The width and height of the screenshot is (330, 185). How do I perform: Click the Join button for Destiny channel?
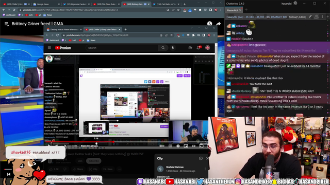[80, 161]
